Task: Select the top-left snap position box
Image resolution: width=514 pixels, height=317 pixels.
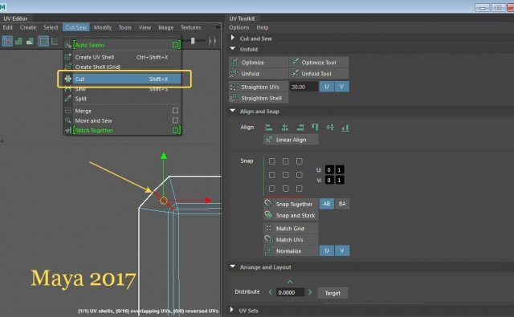Action: click(x=271, y=161)
